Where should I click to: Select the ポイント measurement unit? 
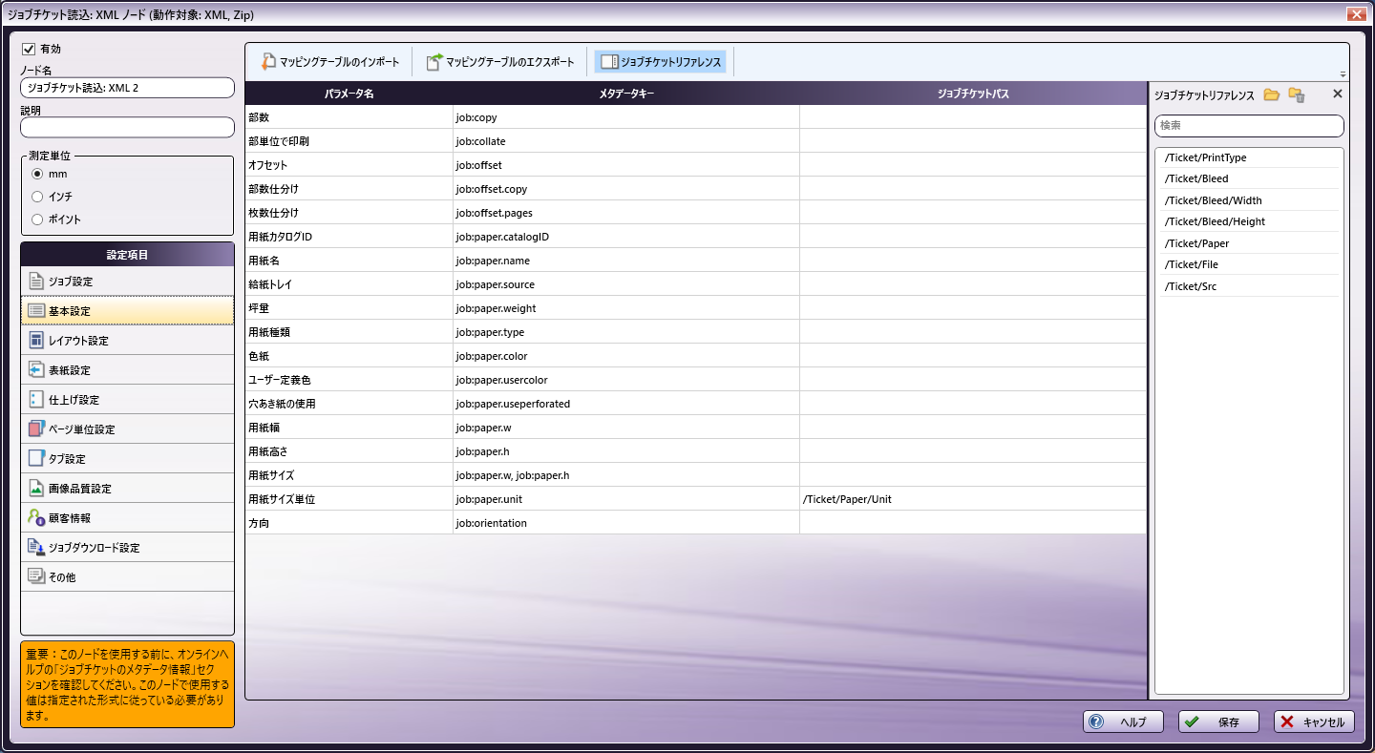[37, 220]
